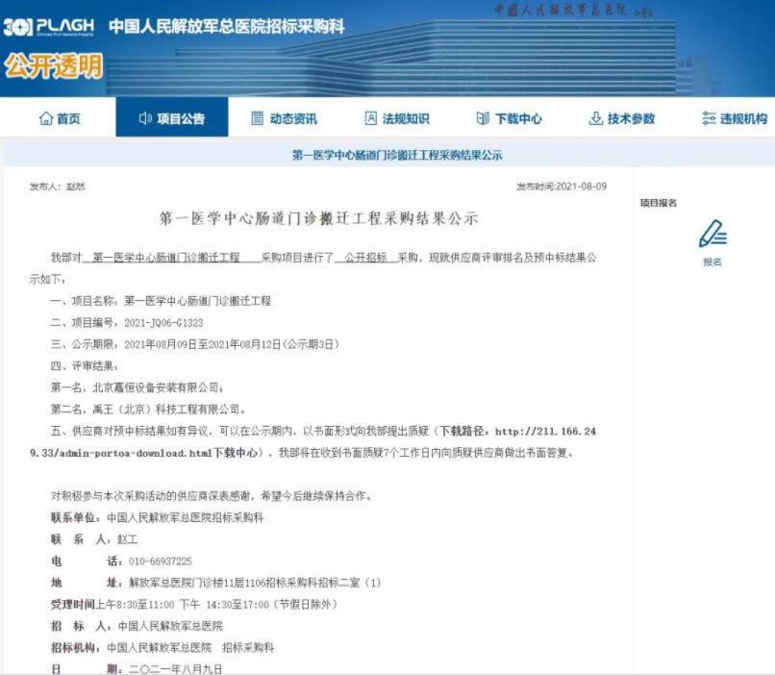Click the 301 PLAGH hospital logo
The image size is (775, 675).
(48, 26)
